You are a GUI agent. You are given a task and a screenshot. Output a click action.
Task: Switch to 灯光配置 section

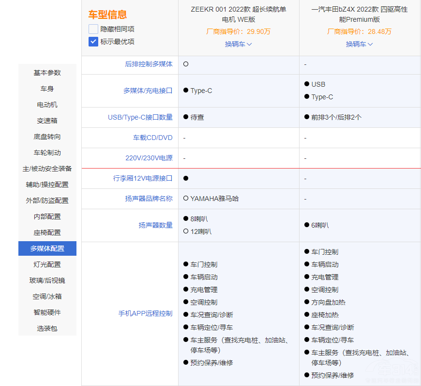tap(47, 264)
